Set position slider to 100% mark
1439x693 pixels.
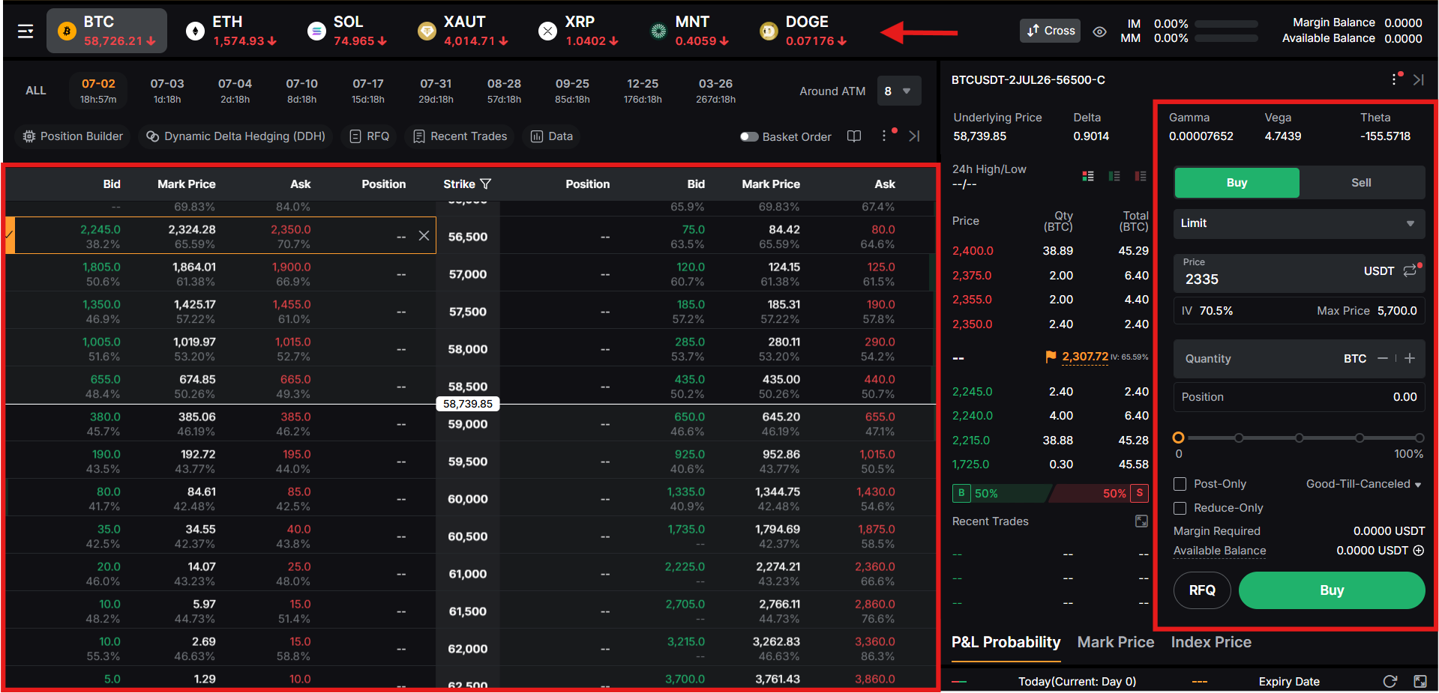pos(1419,438)
